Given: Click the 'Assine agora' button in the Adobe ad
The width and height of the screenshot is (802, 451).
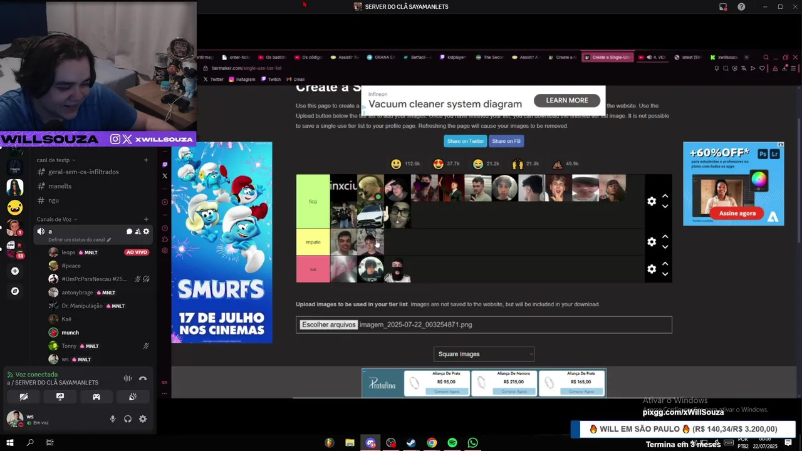Looking at the screenshot, I should 737,213.
